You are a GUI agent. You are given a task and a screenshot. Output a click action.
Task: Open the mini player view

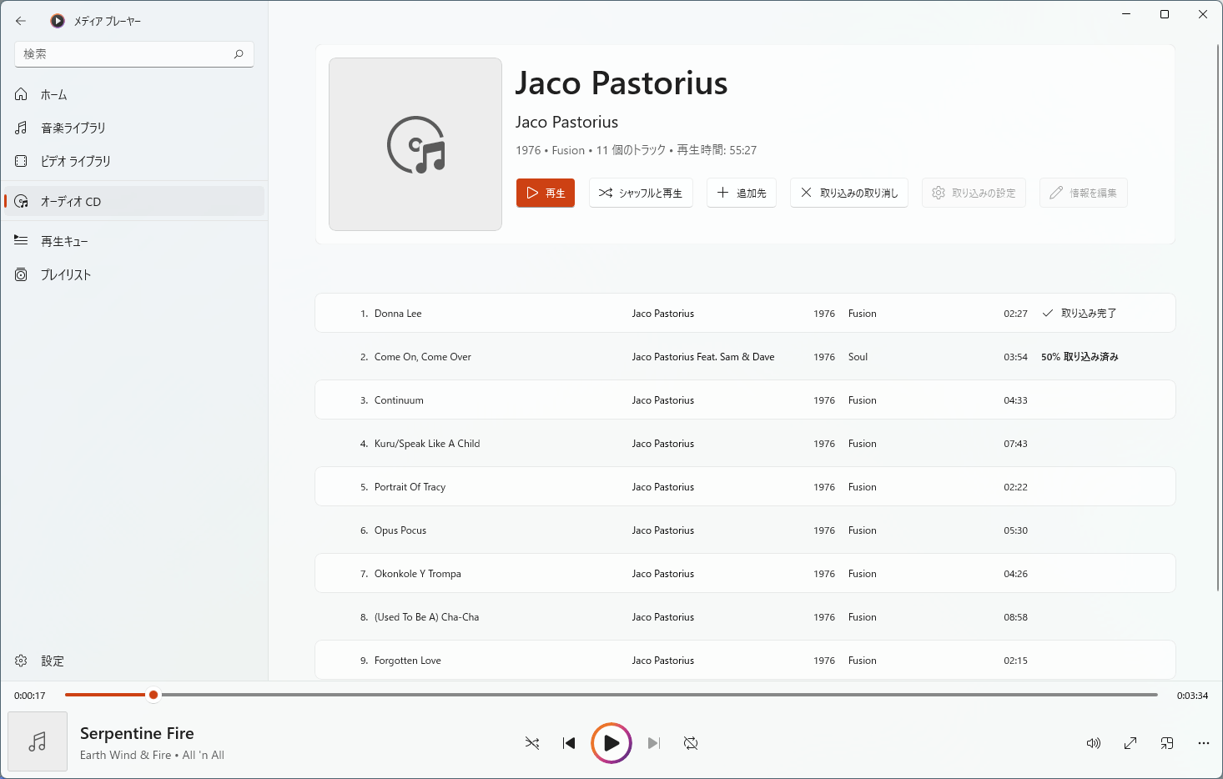[1167, 743]
